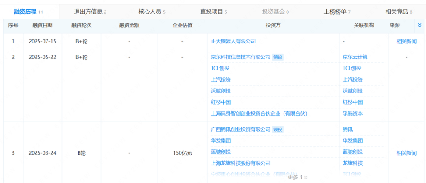This screenshot has width=426, height=183.
Task: Click the 来源 column header
Action: point(394,26)
